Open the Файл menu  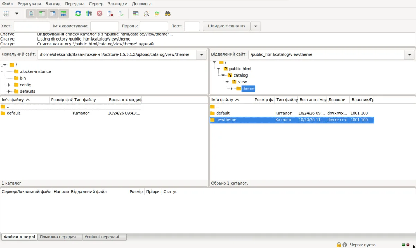point(8,3)
